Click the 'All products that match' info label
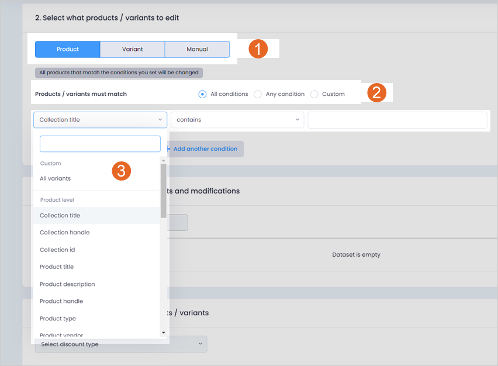The width and height of the screenshot is (498, 366). pyautogui.click(x=119, y=72)
